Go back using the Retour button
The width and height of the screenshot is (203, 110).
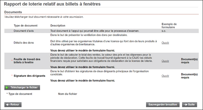13,105
